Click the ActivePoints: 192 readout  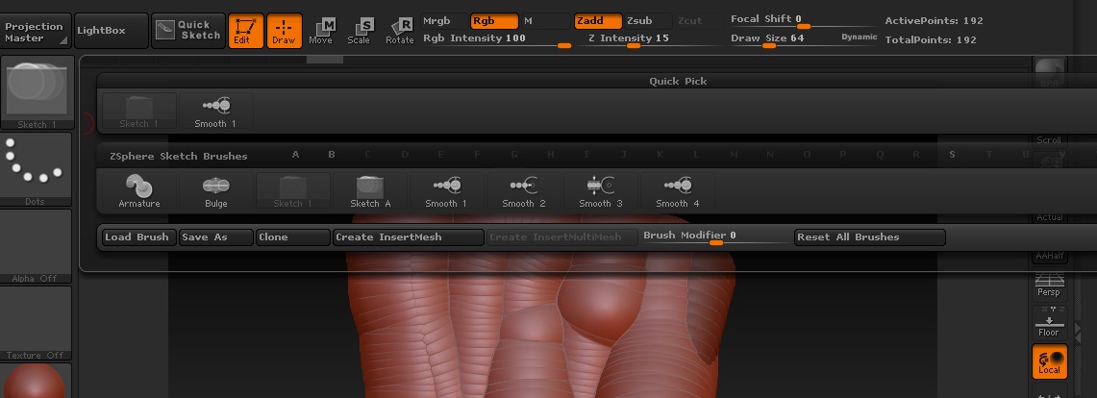point(934,21)
